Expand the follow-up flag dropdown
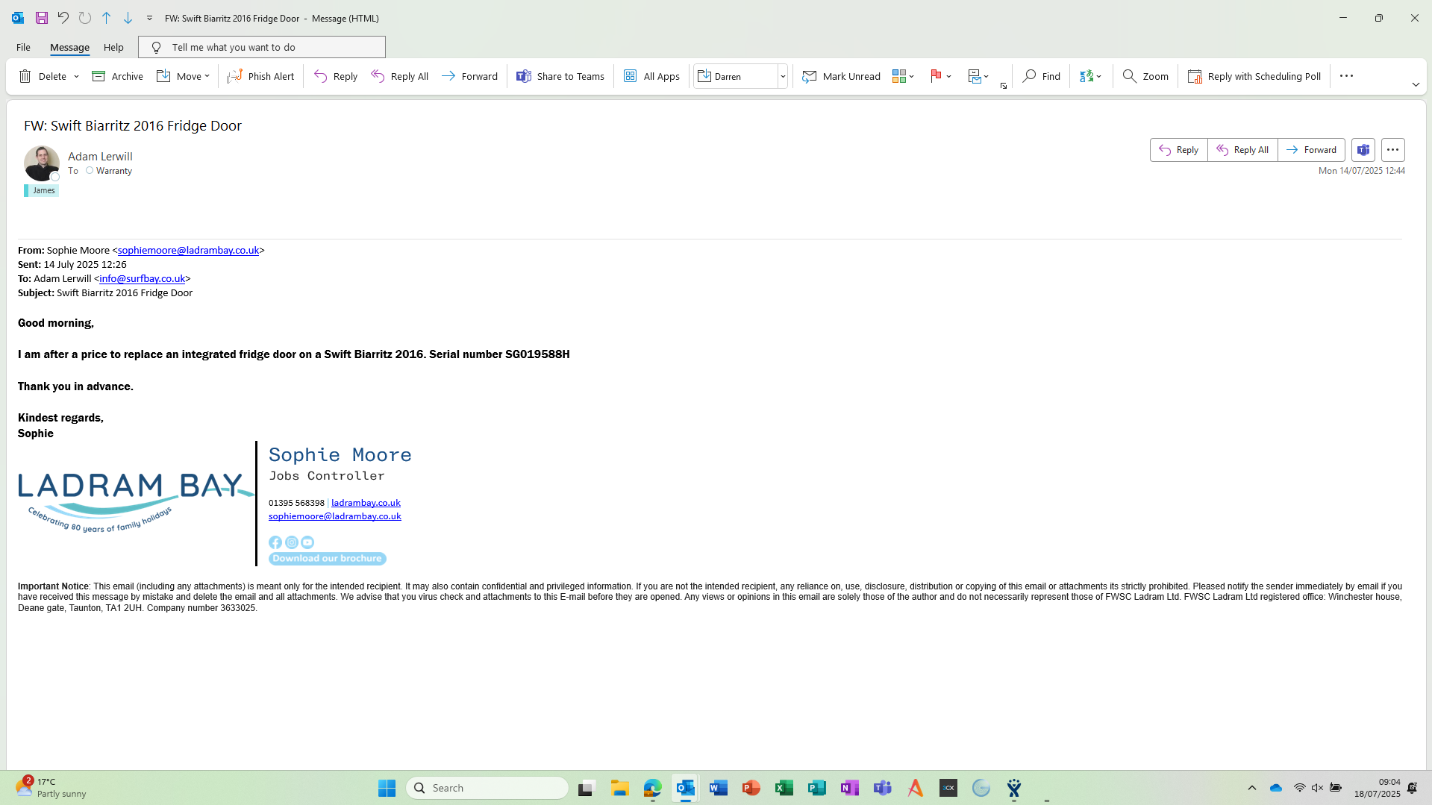The height and width of the screenshot is (805, 1432). (x=948, y=76)
